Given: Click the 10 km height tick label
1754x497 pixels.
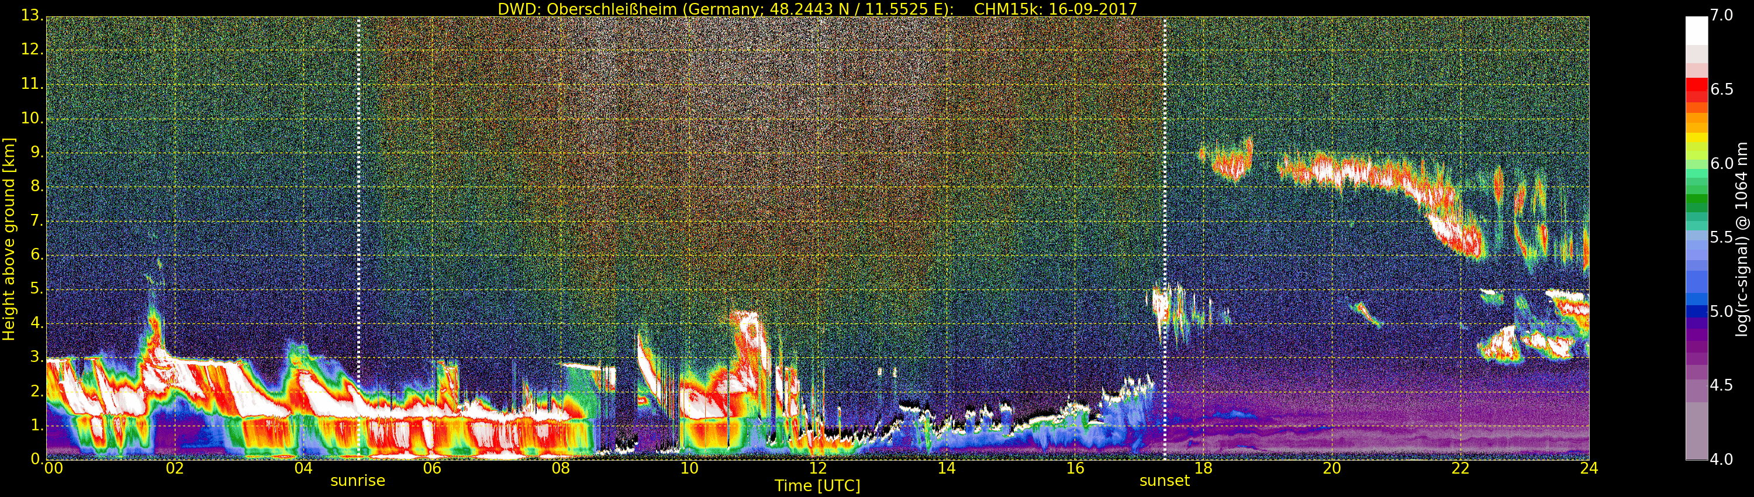Looking at the screenshot, I should [x=32, y=118].
